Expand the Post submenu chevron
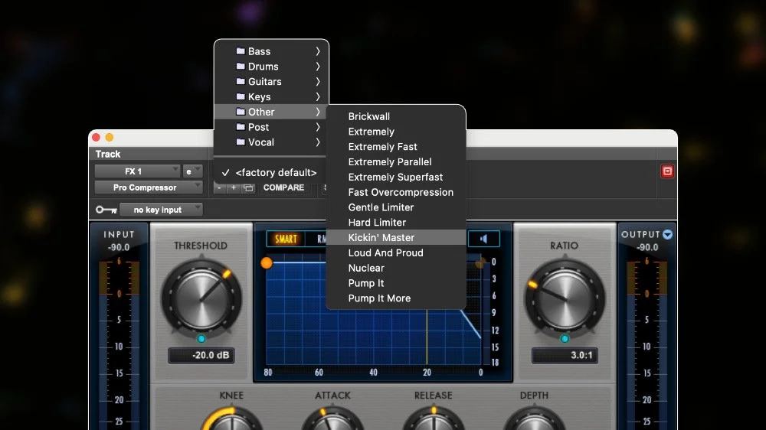766x430 pixels. coord(318,127)
